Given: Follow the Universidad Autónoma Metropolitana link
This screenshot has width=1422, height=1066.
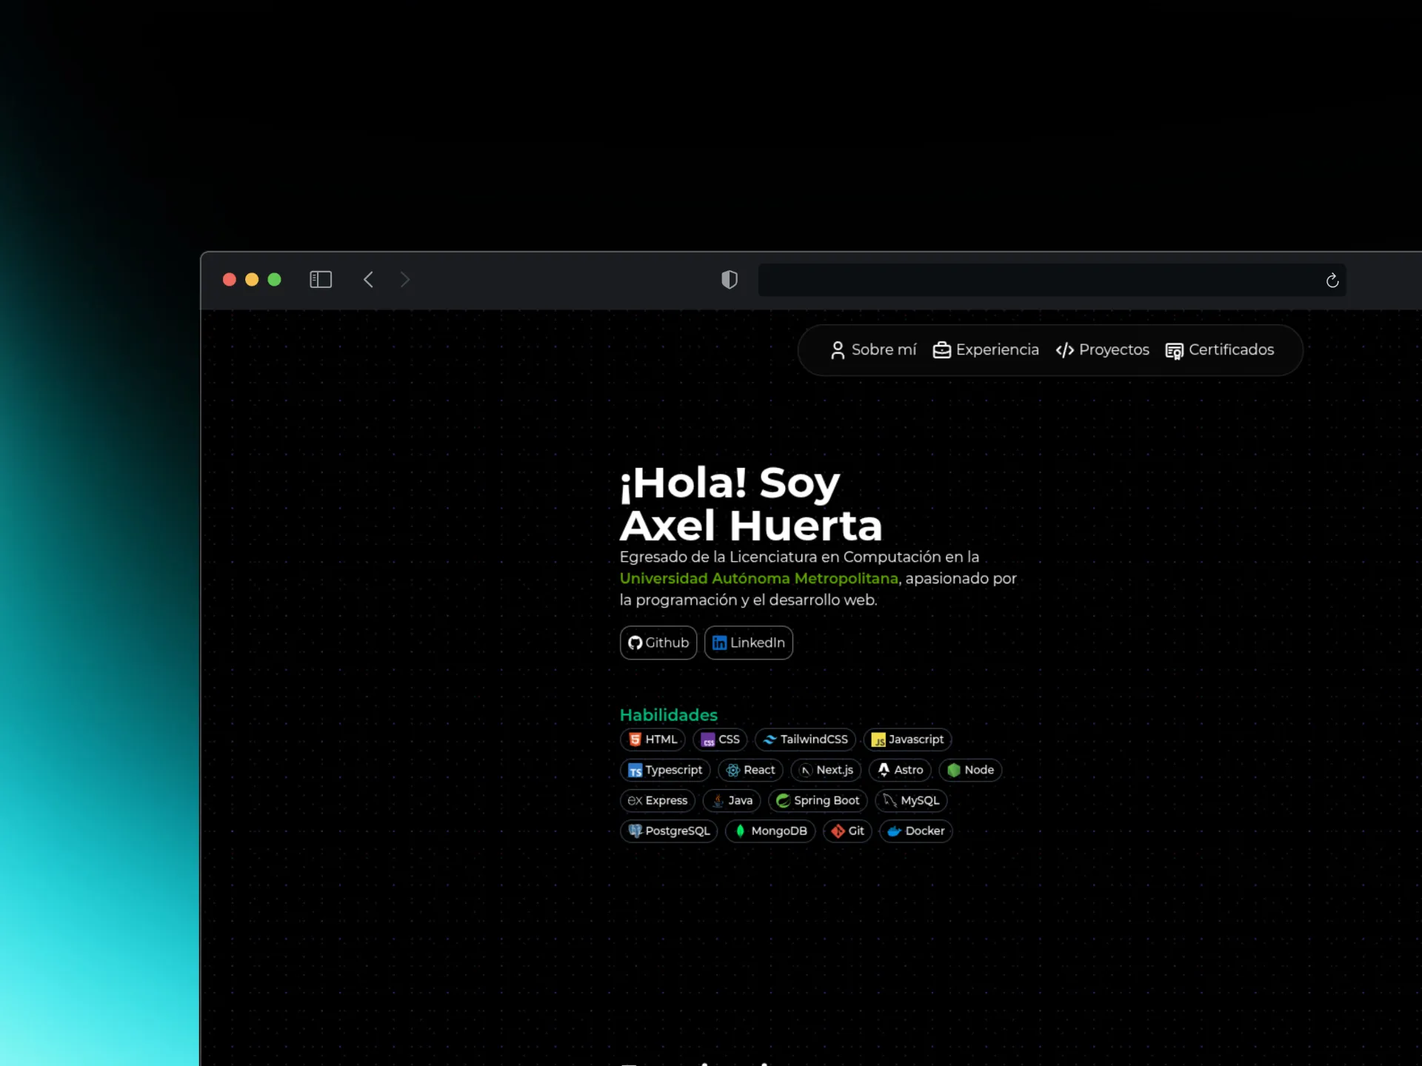Looking at the screenshot, I should (758, 578).
